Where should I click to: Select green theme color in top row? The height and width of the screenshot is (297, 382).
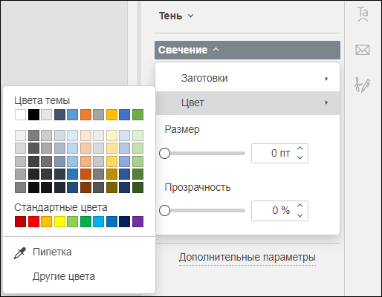pyautogui.click(x=137, y=115)
